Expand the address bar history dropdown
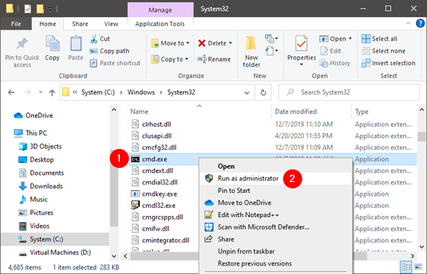The width and height of the screenshot is (427, 274). coord(246,93)
